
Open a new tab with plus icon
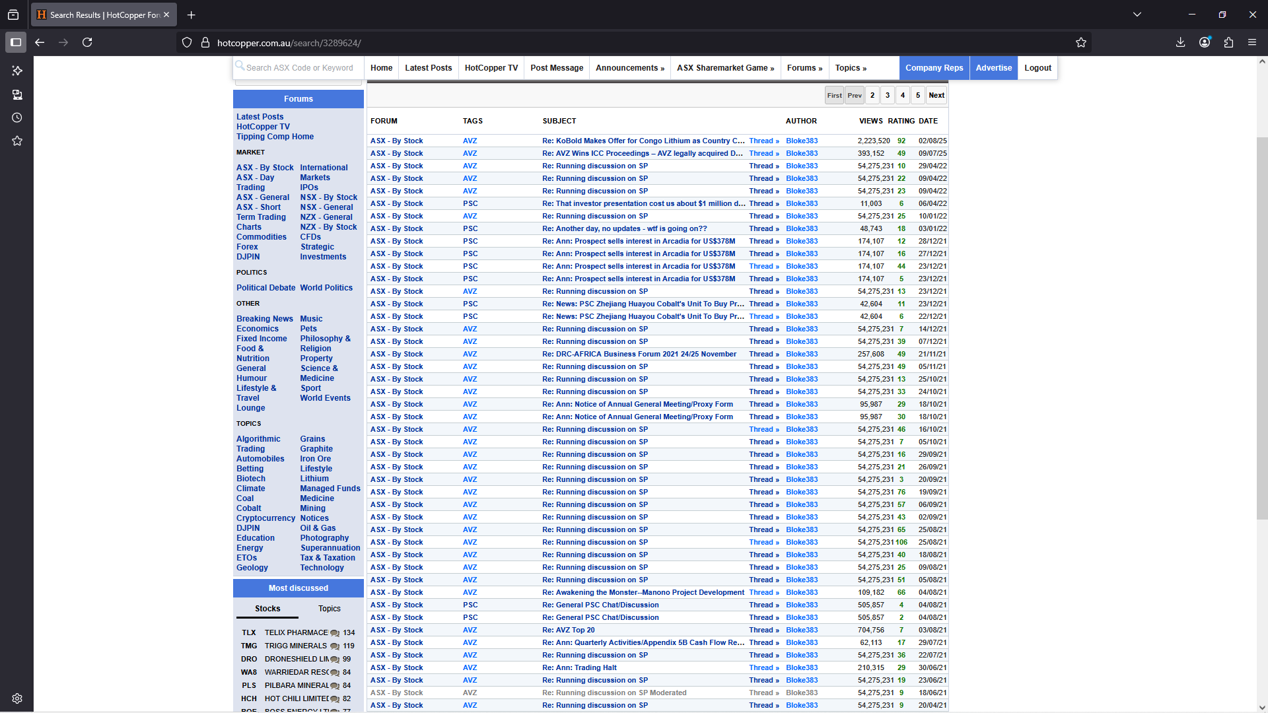point(191,15)
